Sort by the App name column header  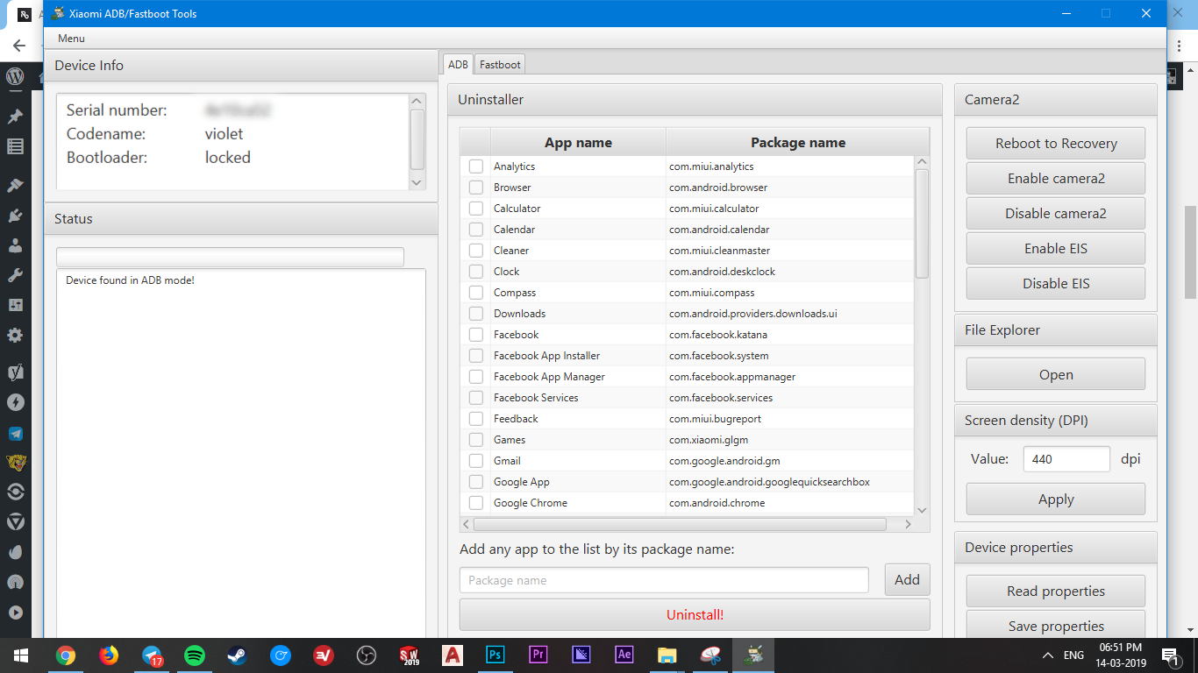point(578,142)
